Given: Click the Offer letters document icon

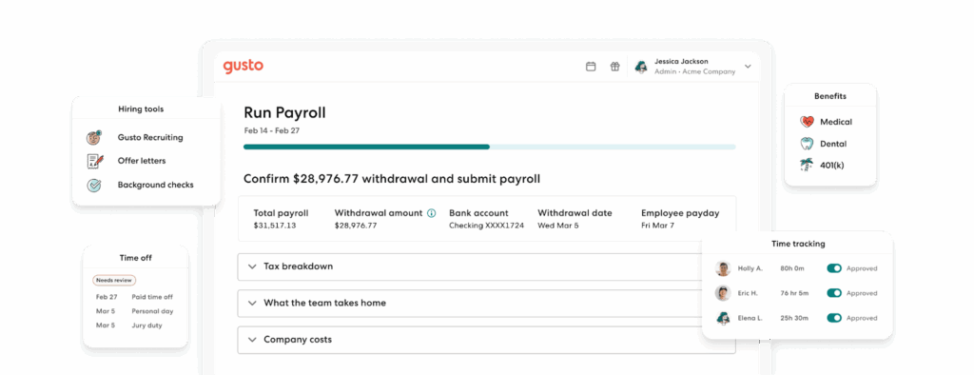Looking at the screenshot, I should click(94, 161).
